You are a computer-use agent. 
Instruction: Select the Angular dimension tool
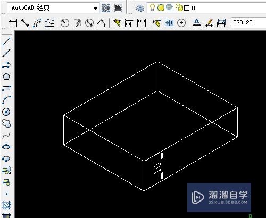coord(102,23)
